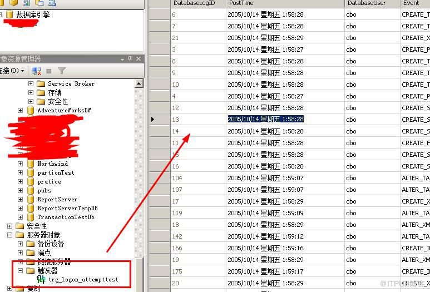This screenshot has height=292, width=430.
Task: Collapse the 触发器 node
Action: click(x=20, y=271)
